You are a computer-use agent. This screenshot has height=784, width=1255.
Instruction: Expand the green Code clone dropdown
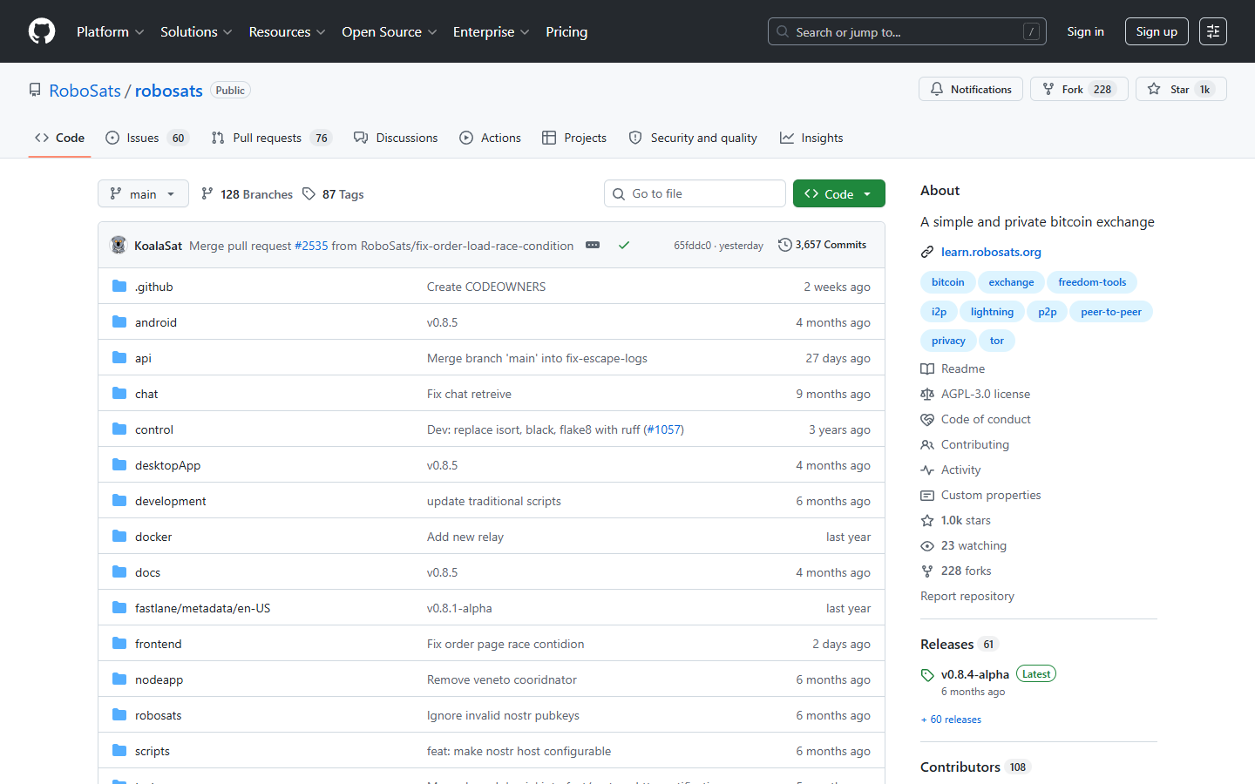pos(838,193)
